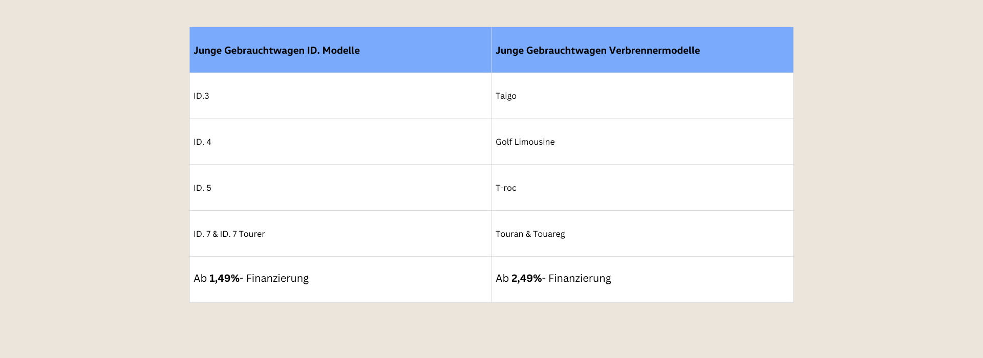Image resolution: width=983 pixels, height=358 pixels.
Task: Click the word "Touran"
Action: (509, 234)
